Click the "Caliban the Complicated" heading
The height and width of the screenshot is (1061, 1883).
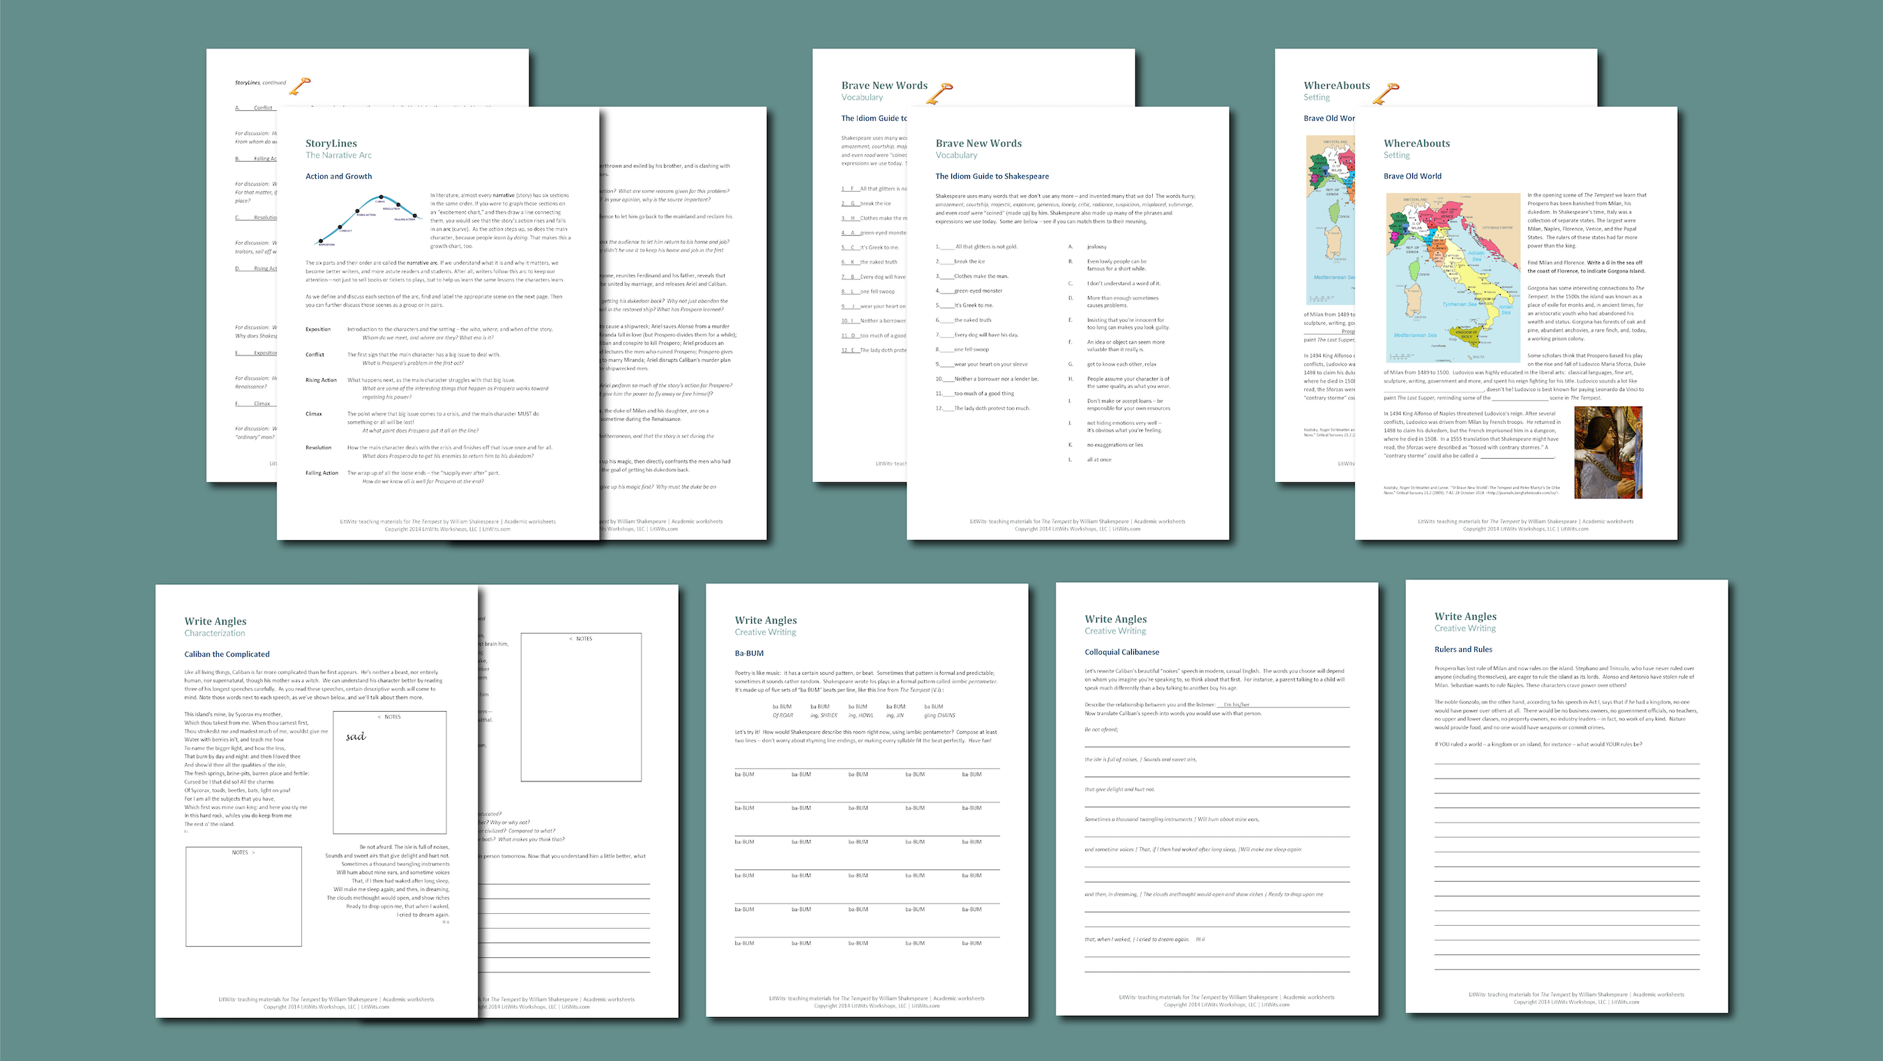click(x=227, y=654)
